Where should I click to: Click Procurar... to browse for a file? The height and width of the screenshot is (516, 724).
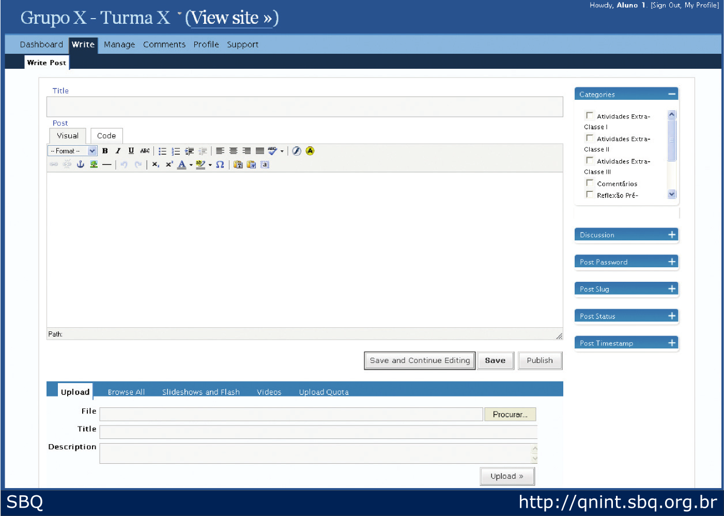point(510,414)
